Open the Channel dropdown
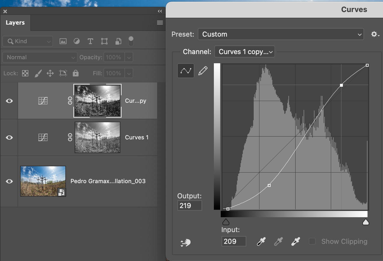This screenshot has height=261, width=383. coord(245,52)
